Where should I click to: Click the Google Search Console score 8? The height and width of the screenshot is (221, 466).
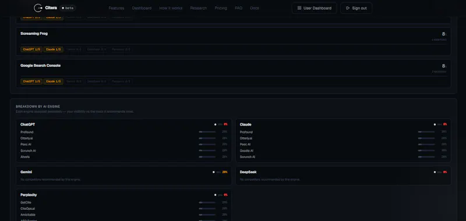pyautogui.click(x=443, y=66)
